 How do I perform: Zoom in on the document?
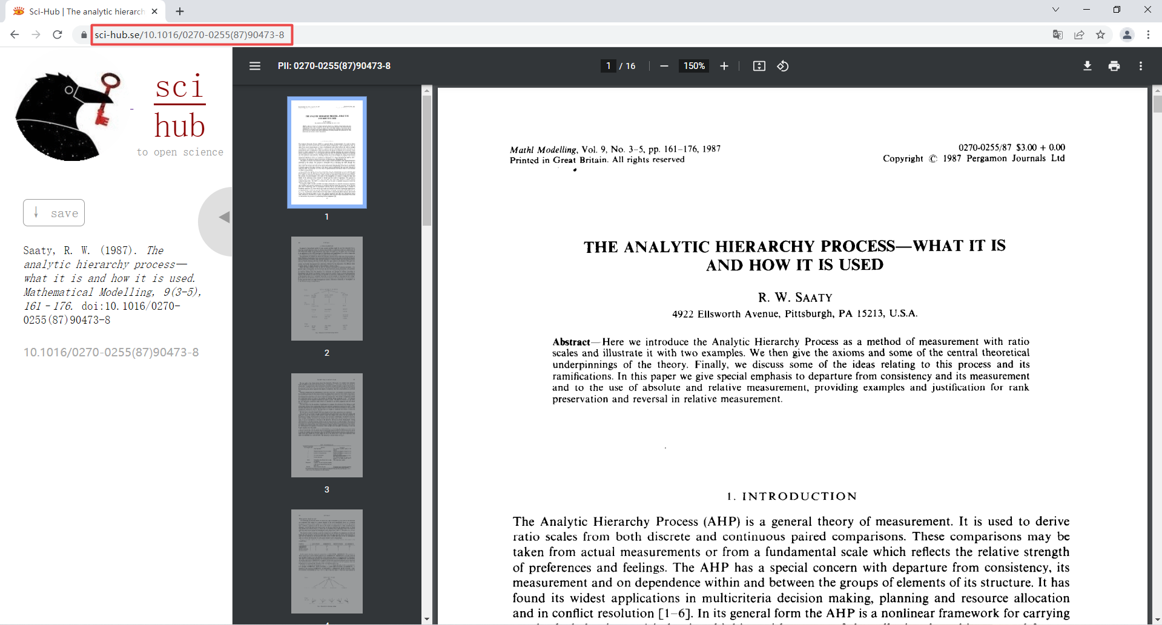click(x=724, y=66)
